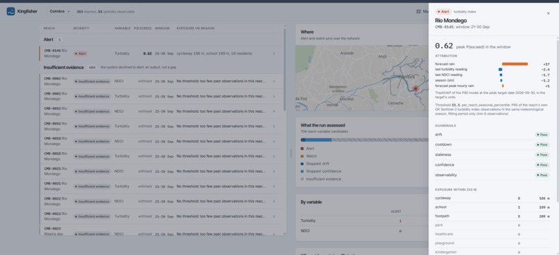Click the EXPOSURE OR REASON column header
The image size is (559, 255).
196,28
